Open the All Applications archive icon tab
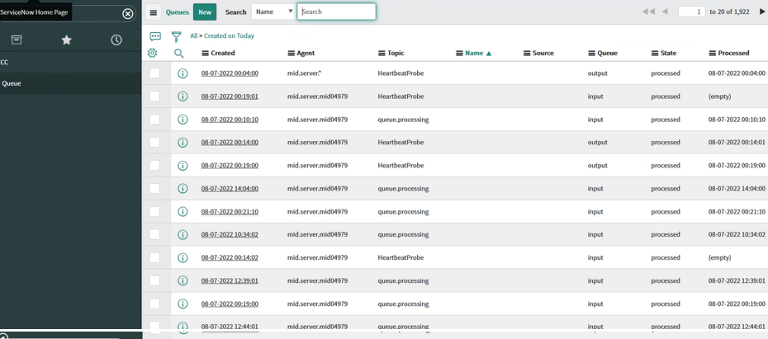The image size is (768, 339). [x=17, y=40]
